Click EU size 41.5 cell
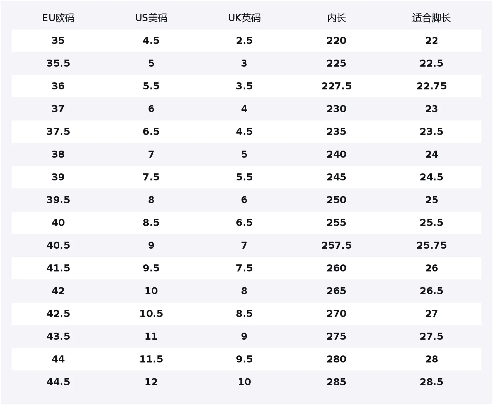The image size is (493, 405). 58,268
